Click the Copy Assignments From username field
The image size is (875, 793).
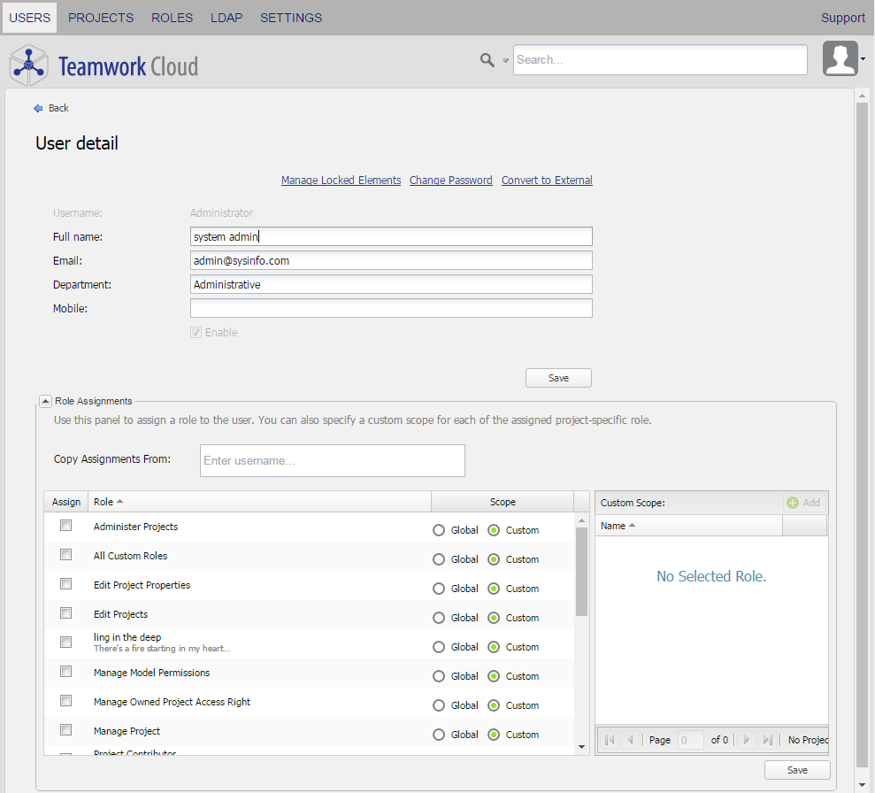coord(332,460)
